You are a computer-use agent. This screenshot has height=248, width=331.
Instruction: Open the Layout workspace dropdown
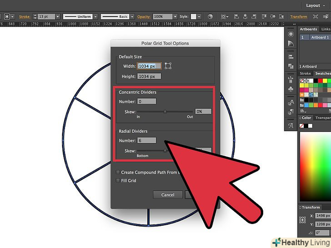coord(315,5)
